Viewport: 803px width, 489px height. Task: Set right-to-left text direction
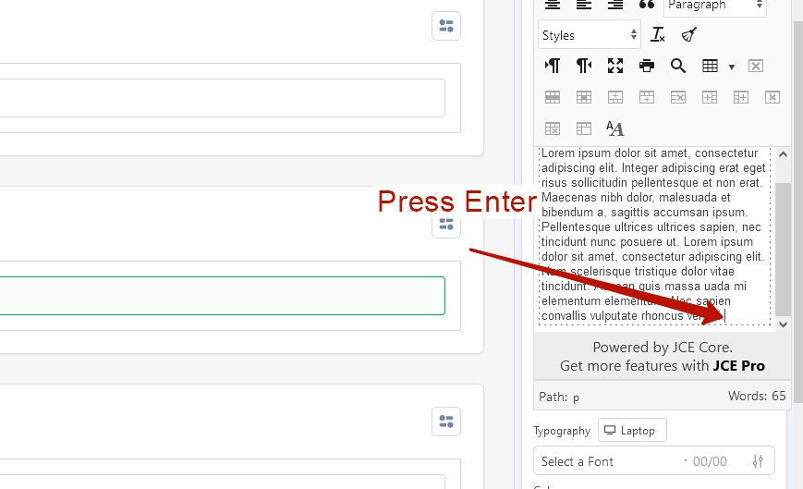click(x=584, y=66)
